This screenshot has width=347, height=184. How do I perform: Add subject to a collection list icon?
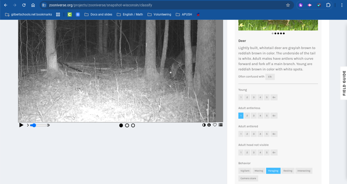click(x=221, y=125)
